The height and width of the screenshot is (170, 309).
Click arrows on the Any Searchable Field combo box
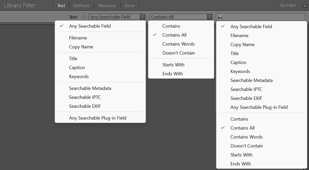(142, 17)
